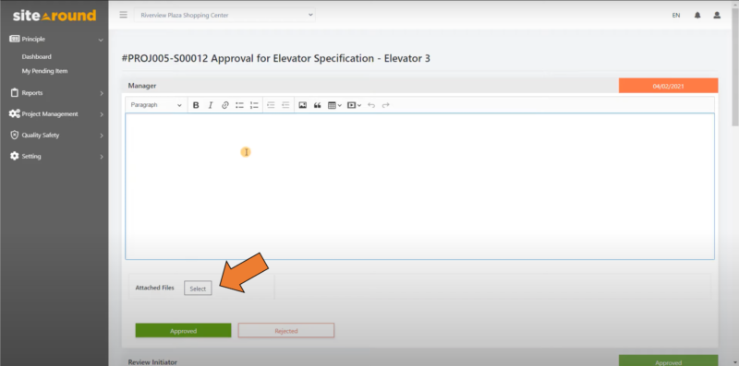Open the Riverview Plaza project selector
Image resolution: width=739 pixels, height=366 pixels.
(x=224, y=15)
